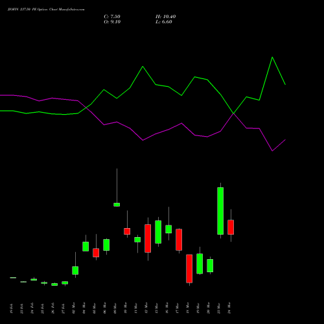Select the small green candle above 09 Mar
The height and width of the screenshot is (324, 324).
click(x=117, y=205)
